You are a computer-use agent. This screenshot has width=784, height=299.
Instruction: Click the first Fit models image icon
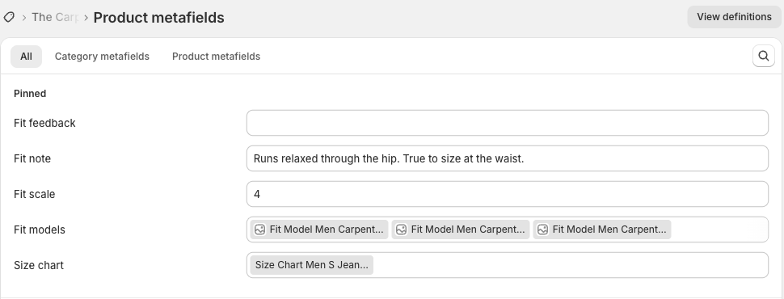point(260,230)
